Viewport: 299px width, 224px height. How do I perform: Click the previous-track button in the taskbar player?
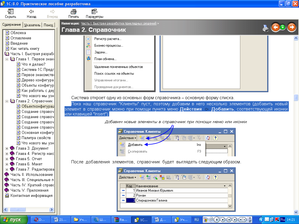tap(229, 220)
